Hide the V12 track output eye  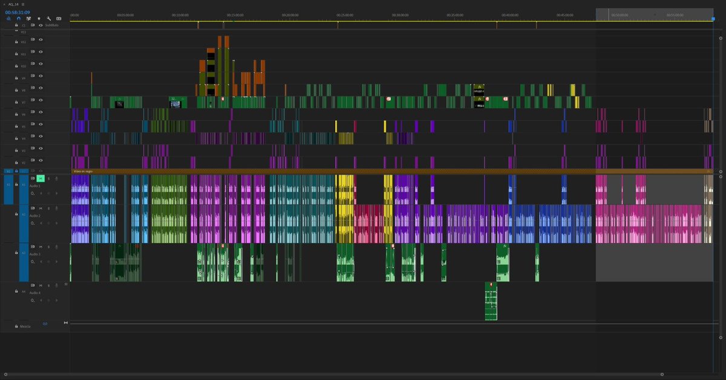pos(41,40)
